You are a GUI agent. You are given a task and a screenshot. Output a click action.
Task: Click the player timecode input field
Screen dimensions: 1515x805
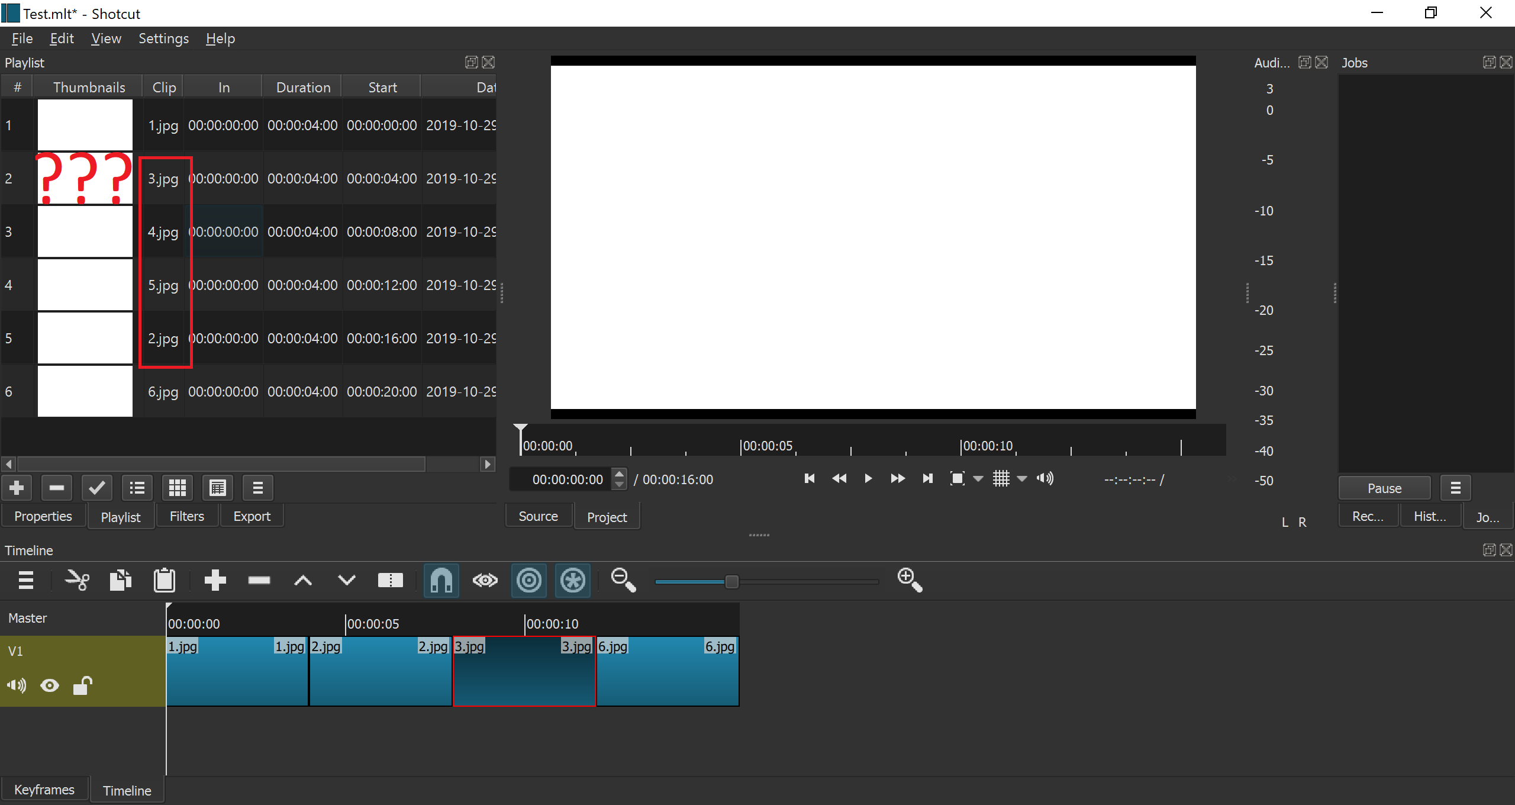(562, 479)
